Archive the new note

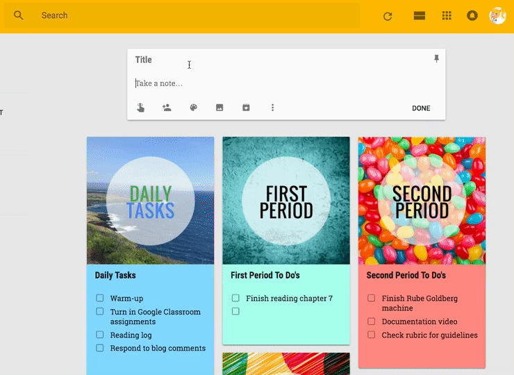coord(246,108)
